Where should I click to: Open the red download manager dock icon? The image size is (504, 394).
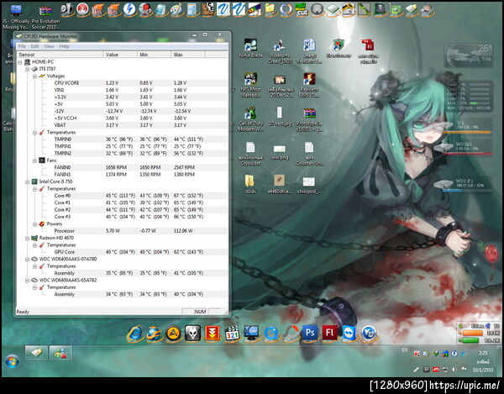(x=213, y=333)
